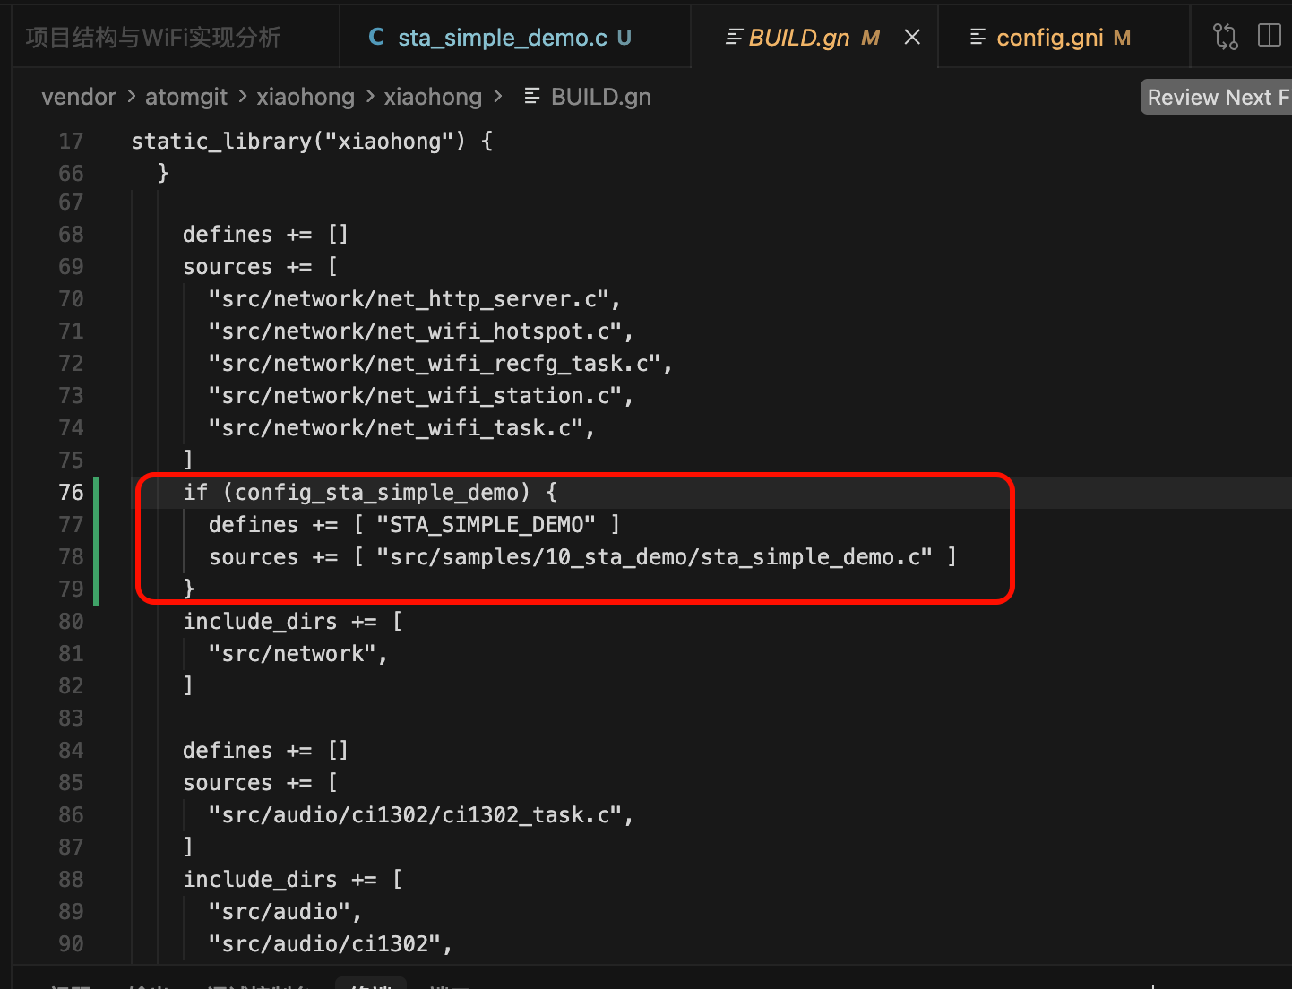Click sources += [ on line 85
This screenshot has width=1292, height=989.
pos(260,782)
